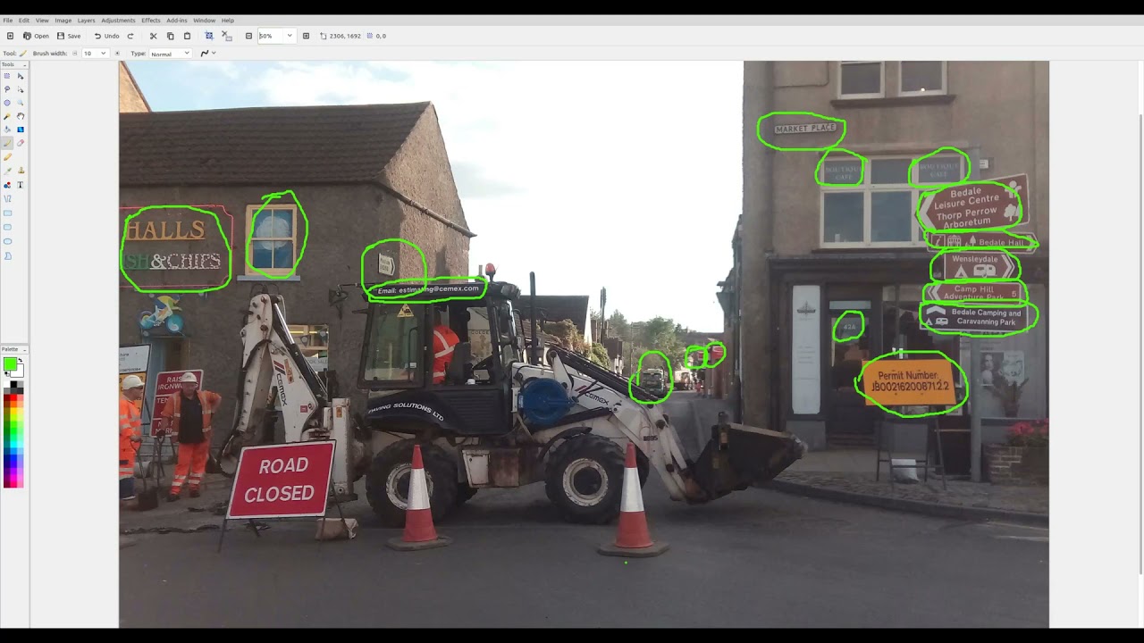Screen dimensions: 1144x643
Task: Click the Open button
Action: (36, 36)
